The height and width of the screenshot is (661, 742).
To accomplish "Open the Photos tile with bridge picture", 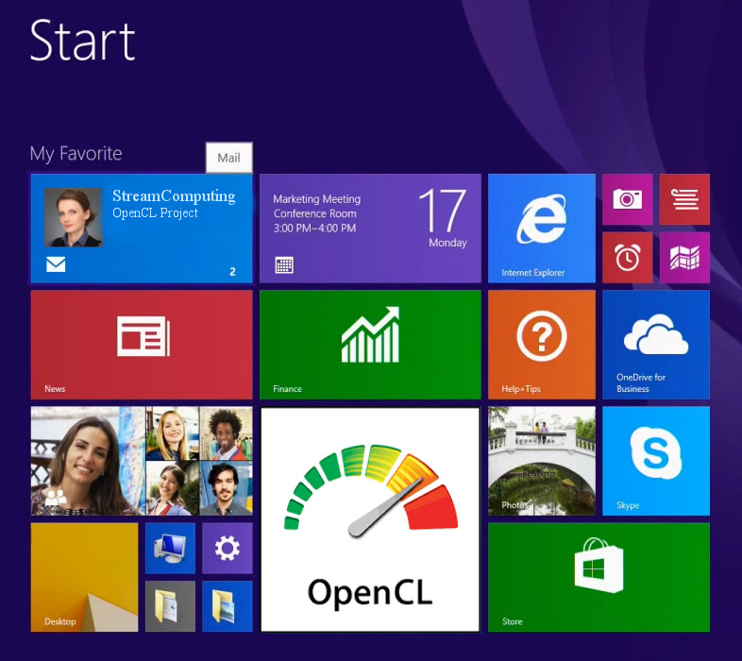I will tap(541, 461).
